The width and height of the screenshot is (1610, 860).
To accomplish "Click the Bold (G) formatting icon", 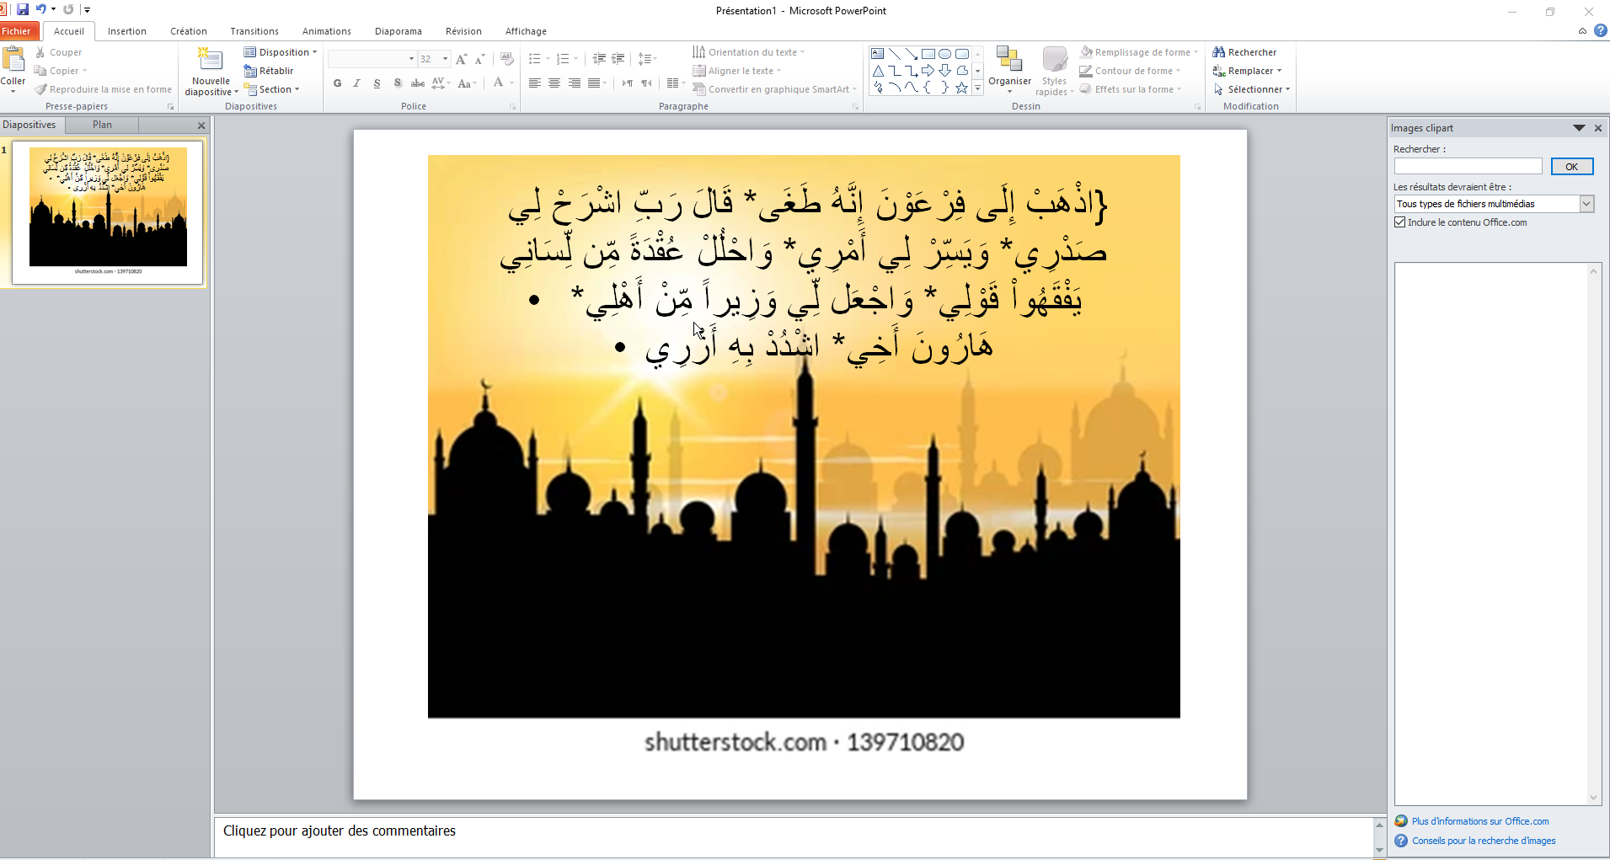I will [x=338, y=83].
